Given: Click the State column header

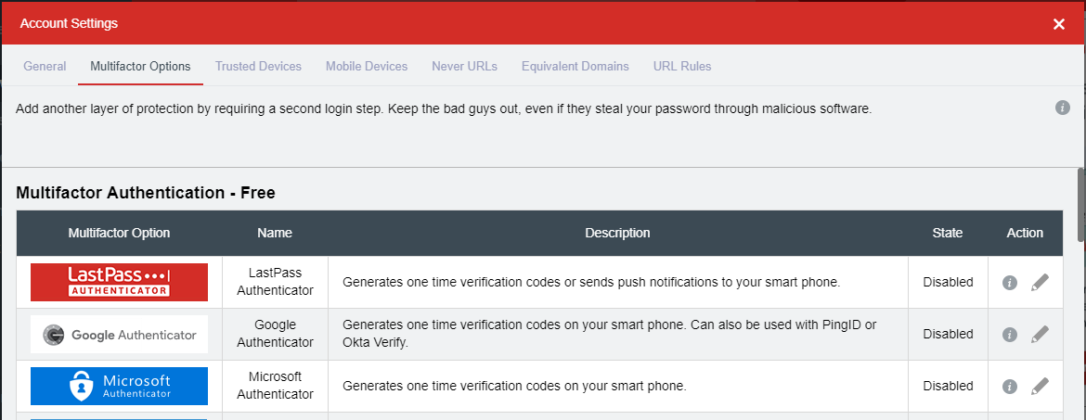Looking at the screenshot, I should tap(948, 234).
